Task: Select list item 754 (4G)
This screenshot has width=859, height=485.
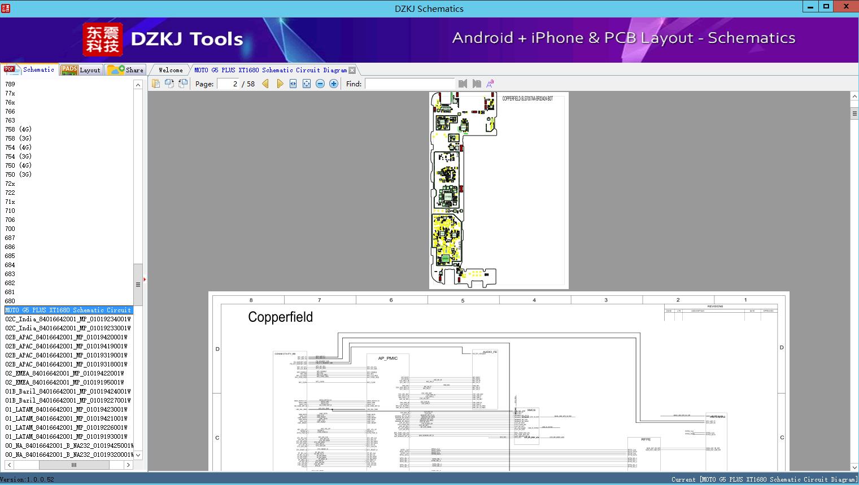Action: click(18, 147)
